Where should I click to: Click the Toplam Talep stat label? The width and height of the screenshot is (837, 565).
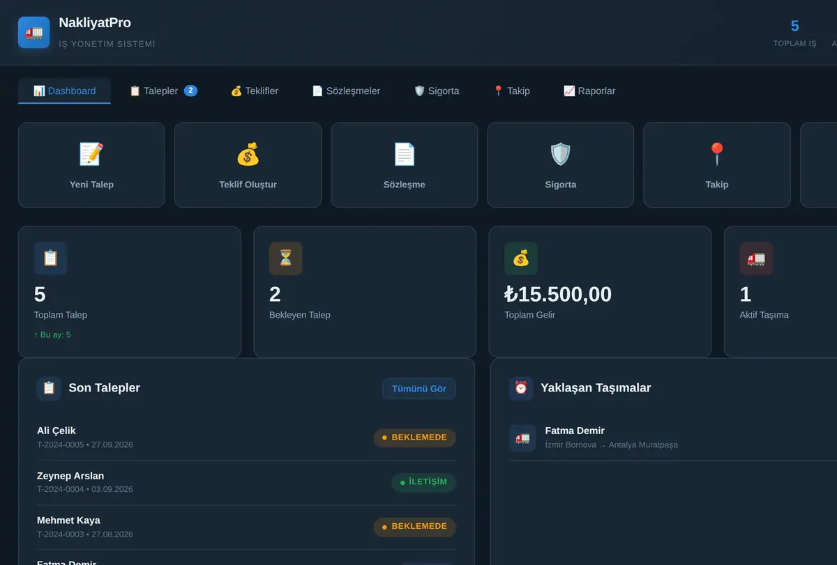tap(61, 315)
